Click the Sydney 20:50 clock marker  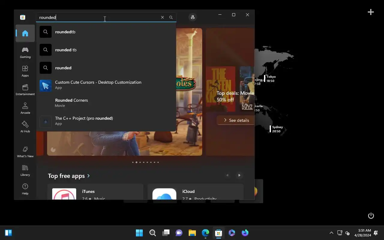tap(276, 129)
